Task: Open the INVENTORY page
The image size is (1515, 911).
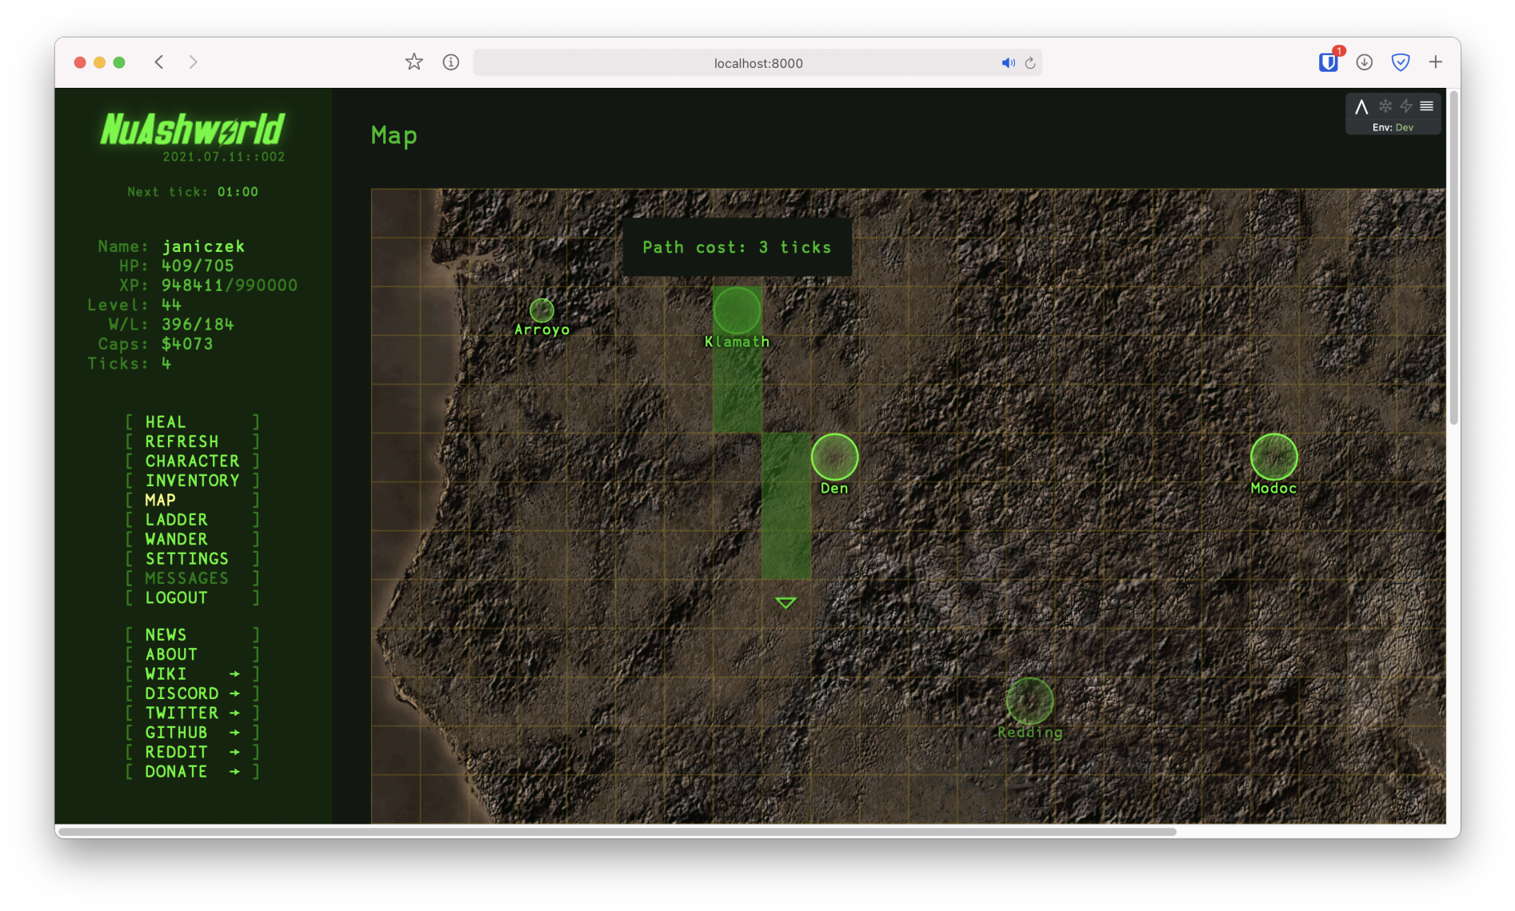Action: coord(192,481)
